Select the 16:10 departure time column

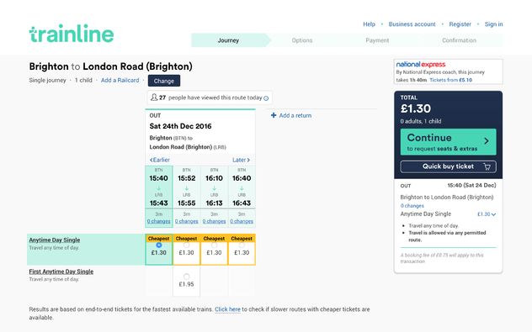(214, 187)
